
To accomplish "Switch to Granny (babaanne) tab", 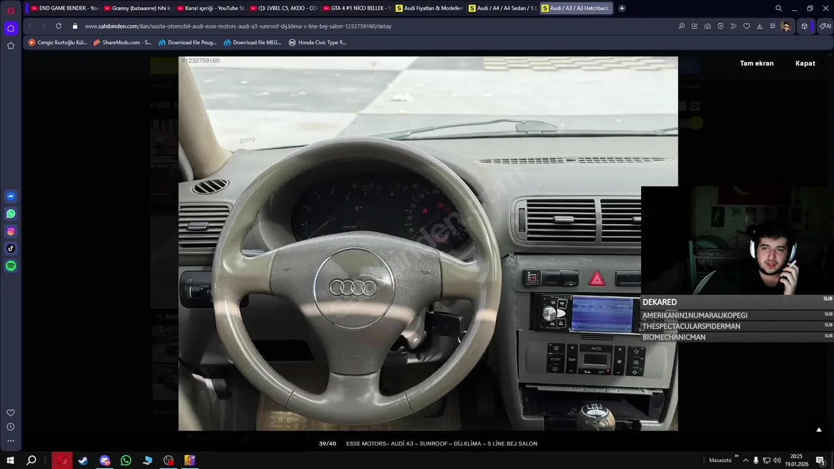I will coord(137,8).
